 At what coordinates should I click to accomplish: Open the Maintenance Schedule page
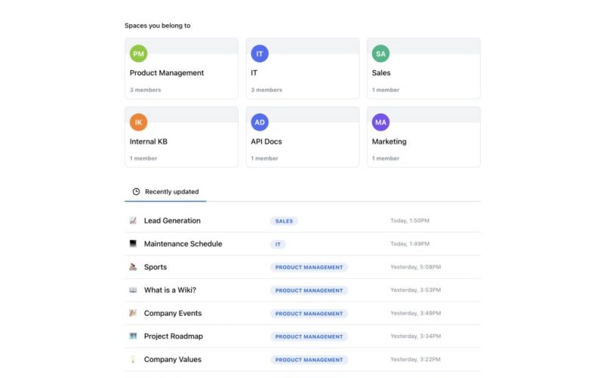click(x=183, y=244)
